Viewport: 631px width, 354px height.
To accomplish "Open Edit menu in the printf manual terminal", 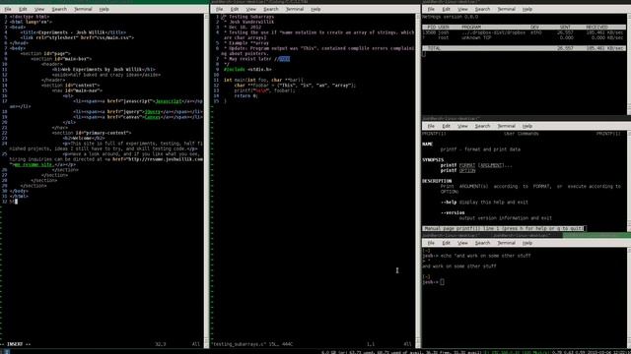I will (x=447, y=126).
